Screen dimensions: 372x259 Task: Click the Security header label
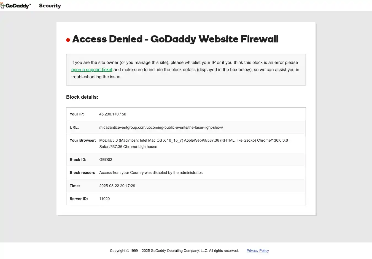click(50, 6)
